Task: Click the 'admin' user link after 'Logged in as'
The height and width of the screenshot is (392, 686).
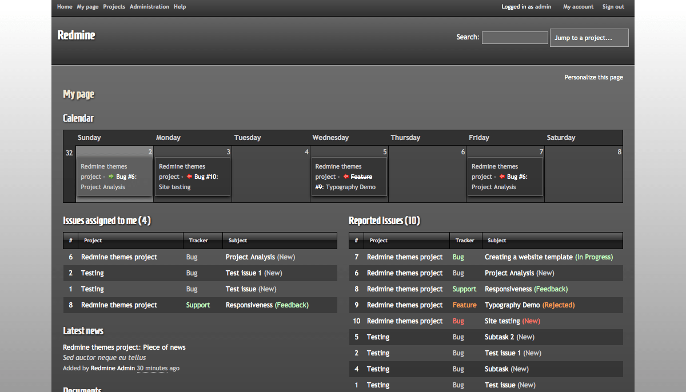Action: point(543,7)
